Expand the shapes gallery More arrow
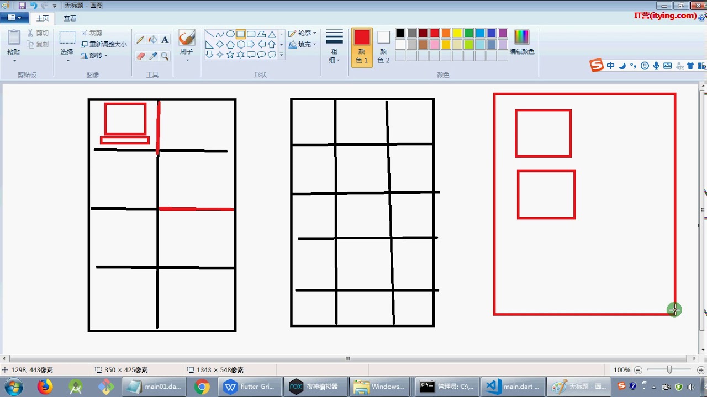Image resolution: width=707 pixels, height=397 pixels. [x=282, y=55]
